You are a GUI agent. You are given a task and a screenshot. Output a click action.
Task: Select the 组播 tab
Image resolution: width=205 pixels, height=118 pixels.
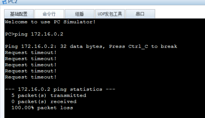(x=79, y=14)
